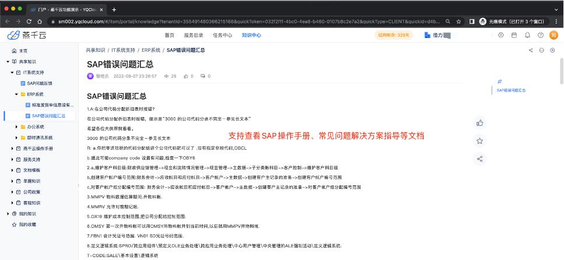This screenshot has height=260, width=564.
Task: Open 服务目录 in top navigation
Action: click(193, 36)
